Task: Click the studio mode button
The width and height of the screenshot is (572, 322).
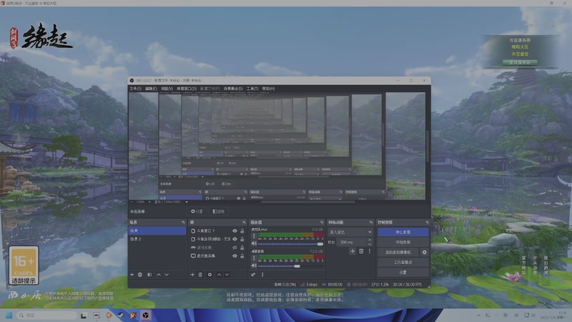Action: pos(403,263)
